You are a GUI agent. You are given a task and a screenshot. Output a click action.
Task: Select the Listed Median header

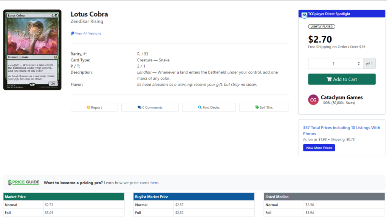[x=324, y=197]
